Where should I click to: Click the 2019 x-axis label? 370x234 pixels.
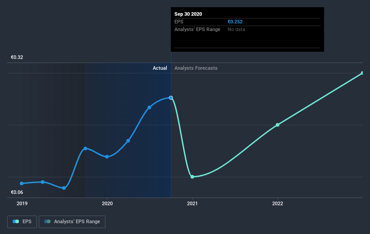click(x=22, y=203)
